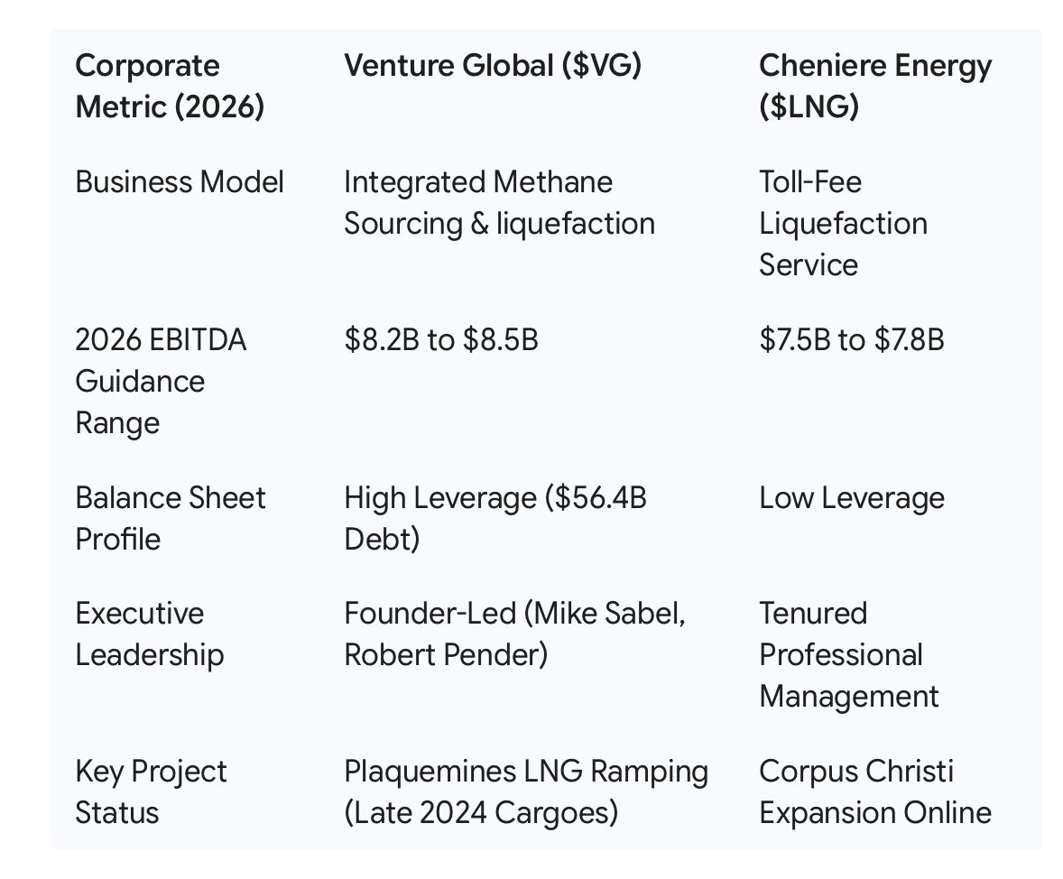Click the Plaquemines LNG Ramping cell
This screenshot has height=879, width=1063.
[526, 791]
